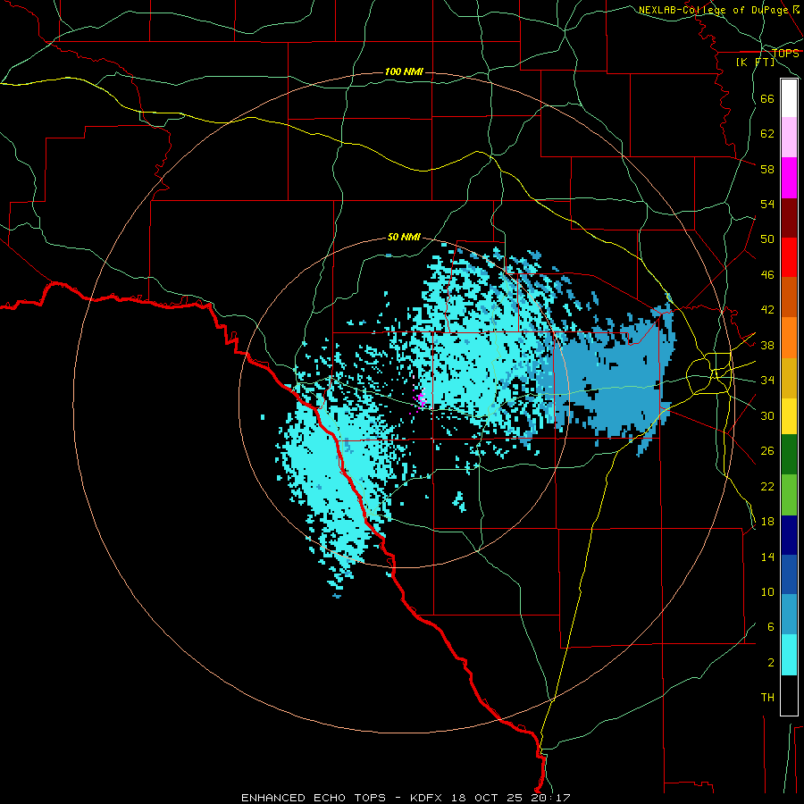
Task: Click the KDFX station identifier
Action: pyautogui.click(x=428, y=798)
